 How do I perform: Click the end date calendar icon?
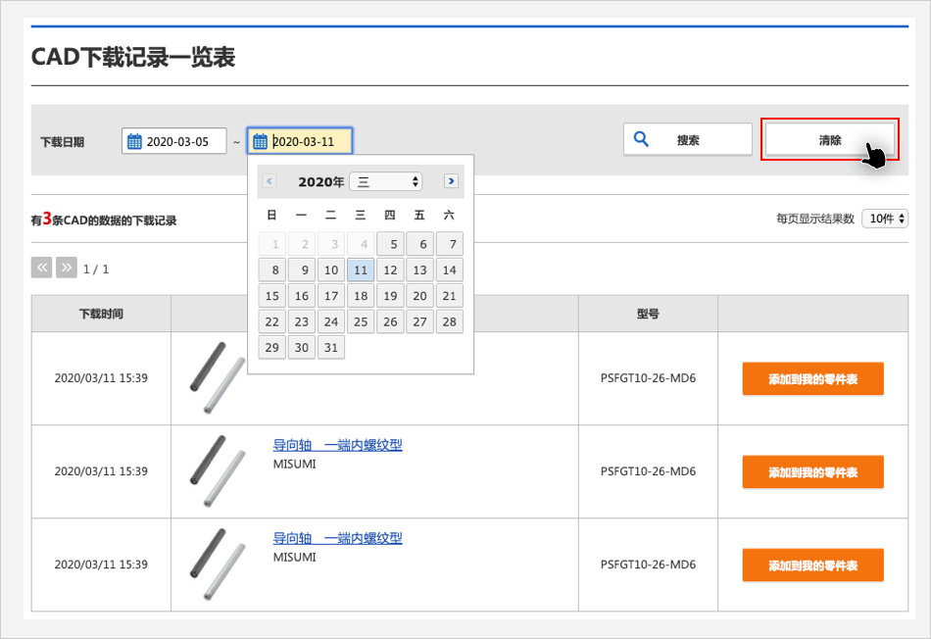pos(261,141)
